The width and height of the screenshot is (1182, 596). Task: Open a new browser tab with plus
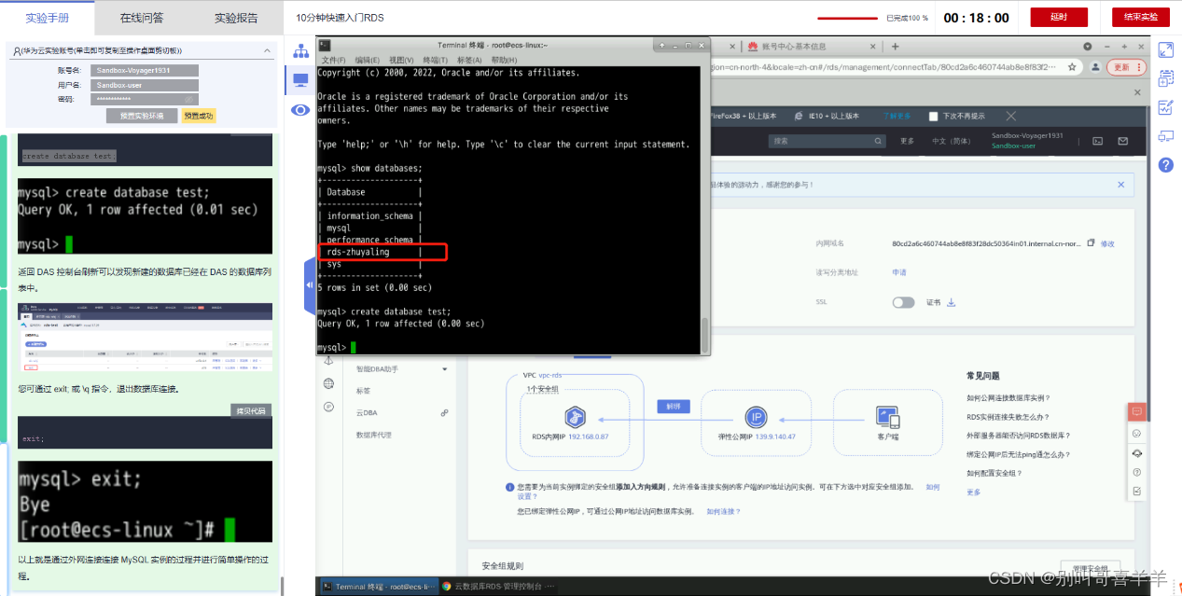(895, 46)
